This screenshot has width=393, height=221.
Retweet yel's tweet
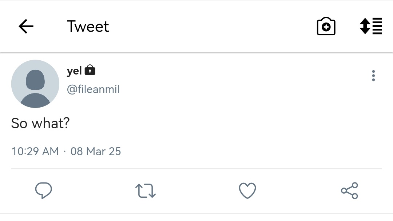(145, 191)
